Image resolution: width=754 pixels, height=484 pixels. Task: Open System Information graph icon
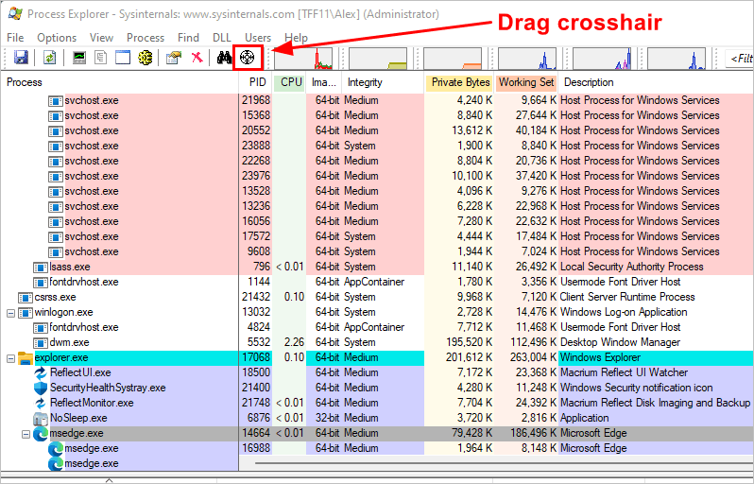tap(79, 58)
